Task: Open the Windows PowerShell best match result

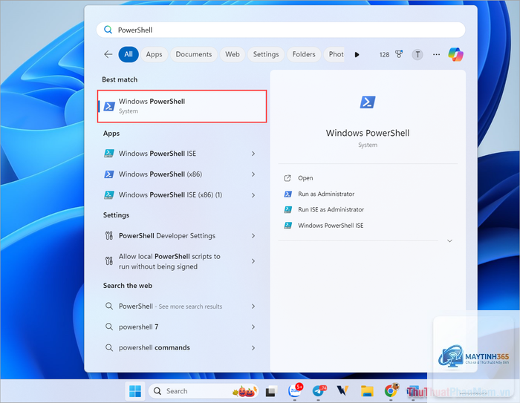Action: [x=182, y=106]
